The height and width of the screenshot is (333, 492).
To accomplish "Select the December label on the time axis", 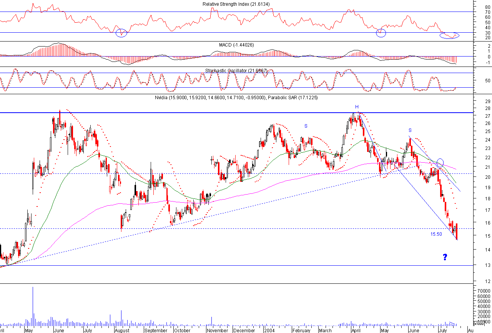I will 244,330.
